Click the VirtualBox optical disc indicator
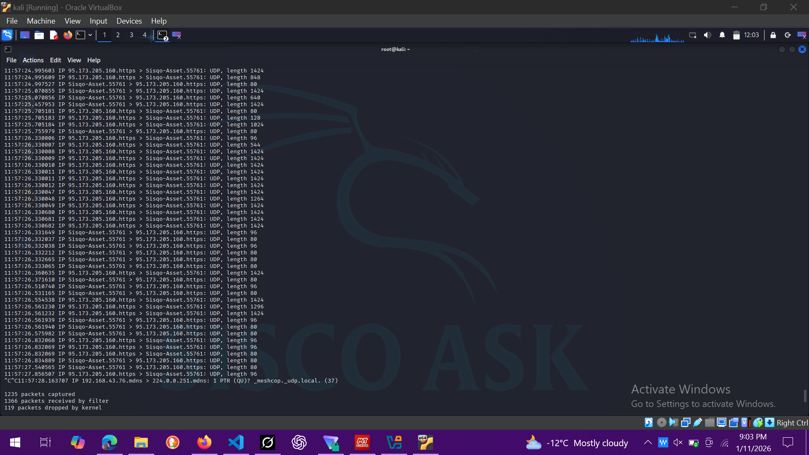The width and height of the screenshot is (809, 455). tap(662, 423)
